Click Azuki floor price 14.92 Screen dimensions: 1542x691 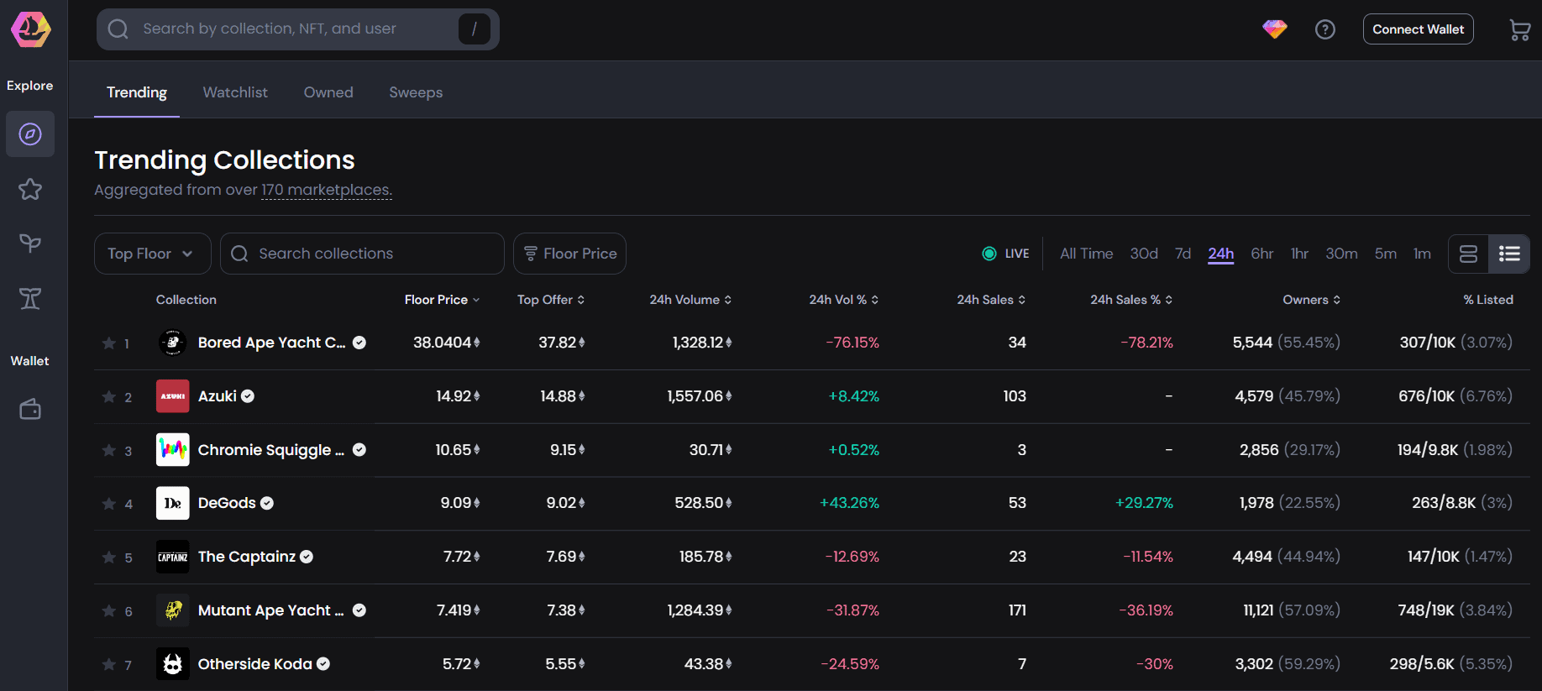458,396
